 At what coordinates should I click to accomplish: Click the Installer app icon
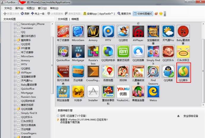coord(93,92)
